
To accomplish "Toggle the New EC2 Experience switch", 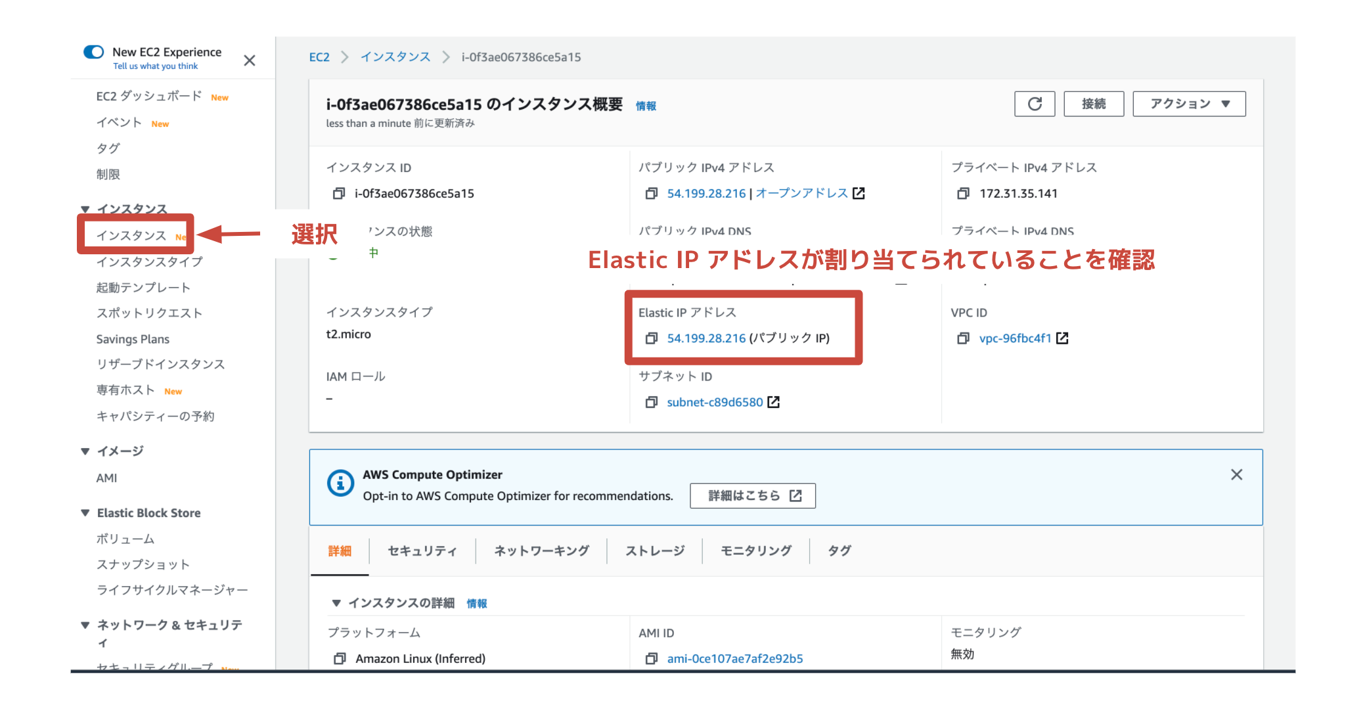I will [x=94, y=52].
